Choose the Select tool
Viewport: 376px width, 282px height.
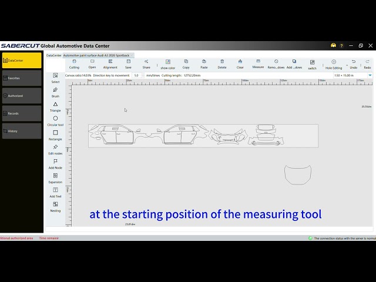55,78
